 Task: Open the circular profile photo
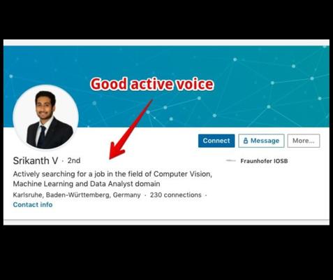[45, 117]
